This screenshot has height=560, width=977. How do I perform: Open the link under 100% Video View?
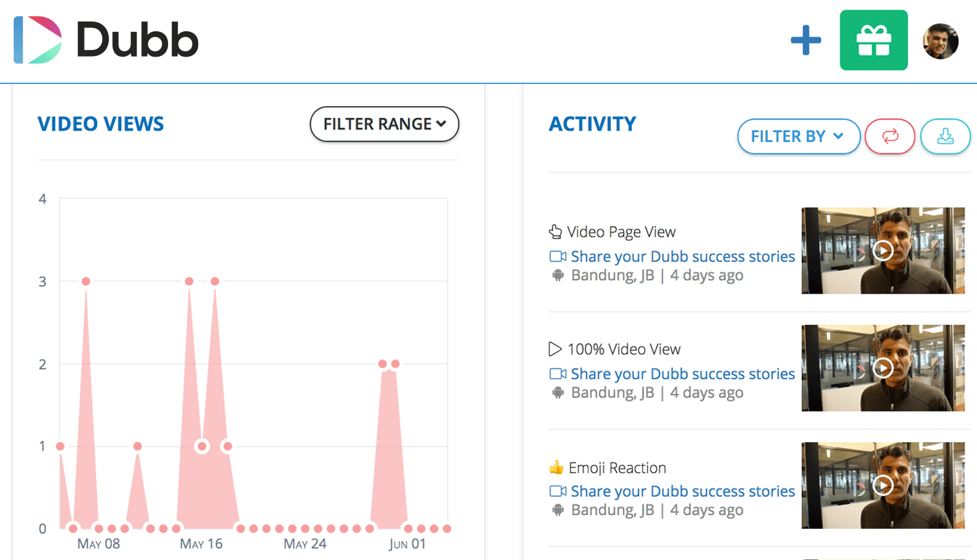pyautogui.click(x=682, y=374)
